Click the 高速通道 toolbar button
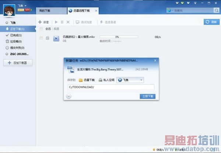The image size is (221, 153). point(108,22)
